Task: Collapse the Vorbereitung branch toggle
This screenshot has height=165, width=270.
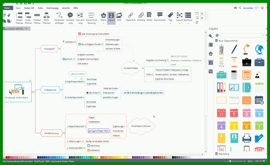Action: (64, 133)
